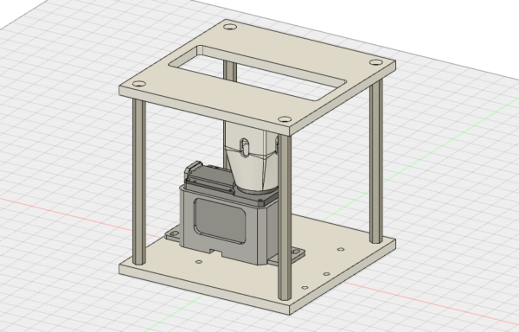Select the nearest front corner hole on top plate

pyautogui.click(x=285, y=119)
